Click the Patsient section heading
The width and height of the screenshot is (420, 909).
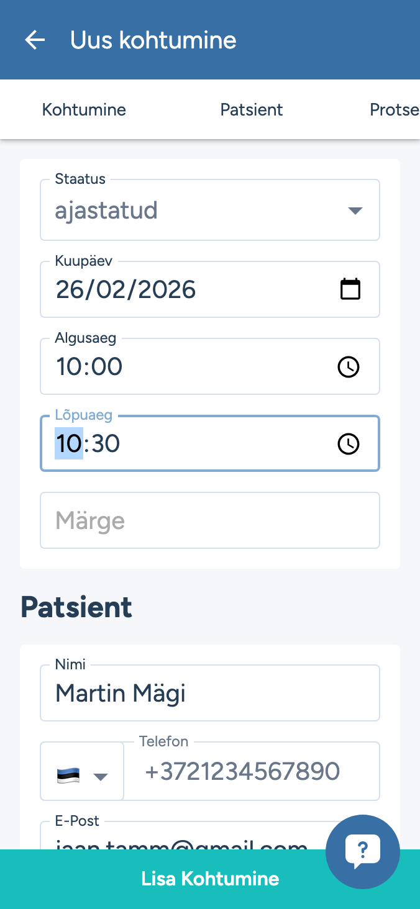pyautogui.click(x=76, y=607)
